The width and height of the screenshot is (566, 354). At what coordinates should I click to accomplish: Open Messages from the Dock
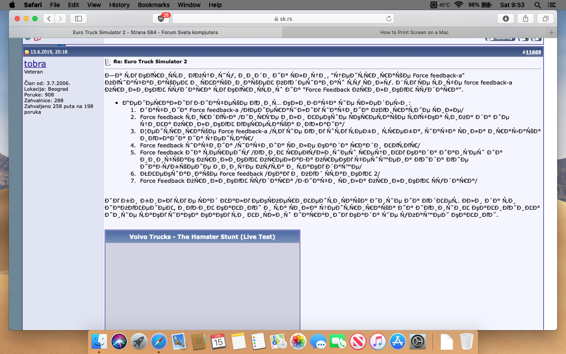click(x=318, y=342)
